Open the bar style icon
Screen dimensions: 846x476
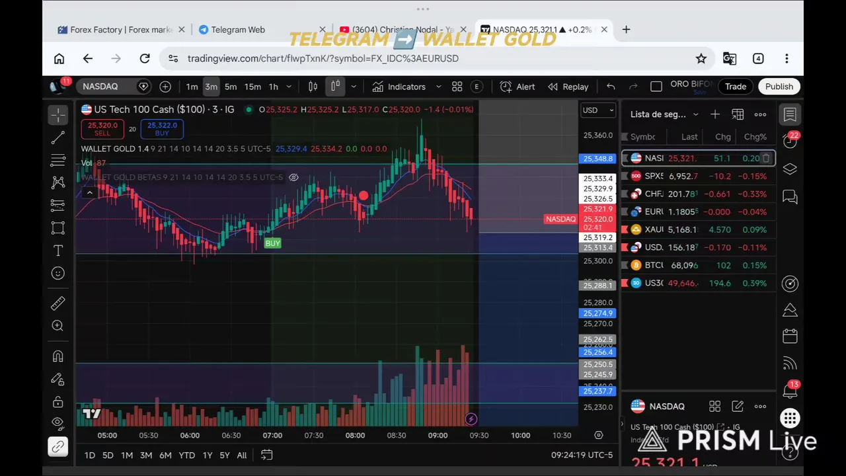click(313, 87)
